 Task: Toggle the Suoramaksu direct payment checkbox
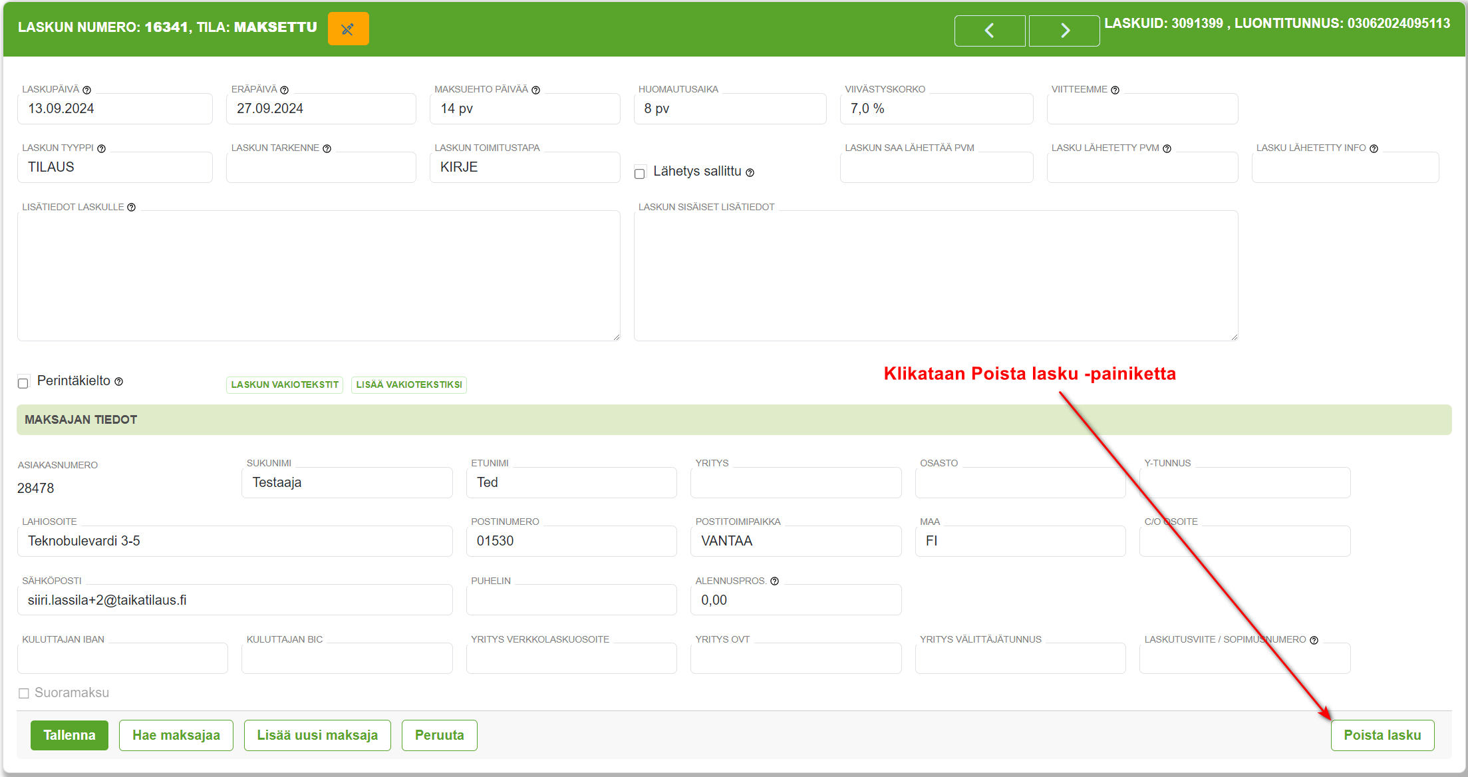pyautogui.click(x=24, y=693)
